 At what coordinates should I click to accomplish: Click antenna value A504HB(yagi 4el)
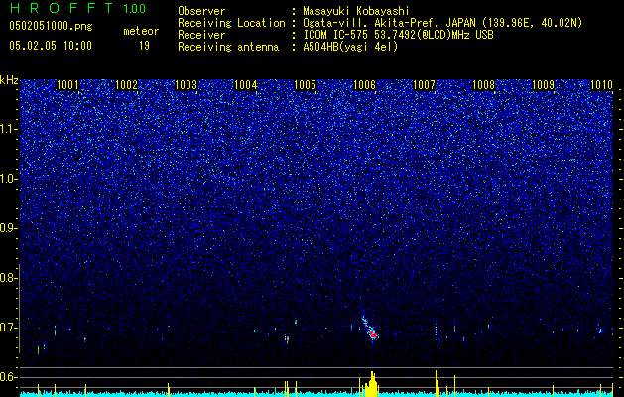pyautogui.click(x=350, y=47)
